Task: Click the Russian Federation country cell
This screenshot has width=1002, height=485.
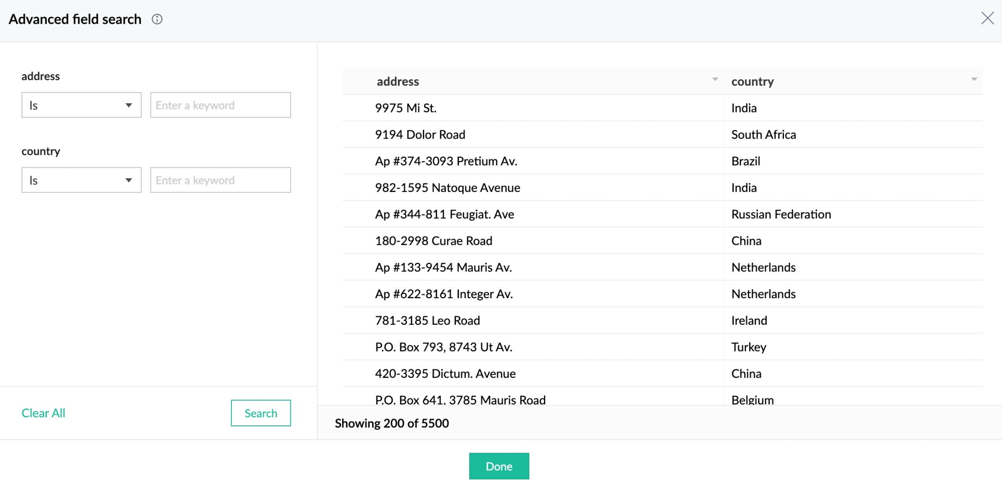Action: point(781,214)
